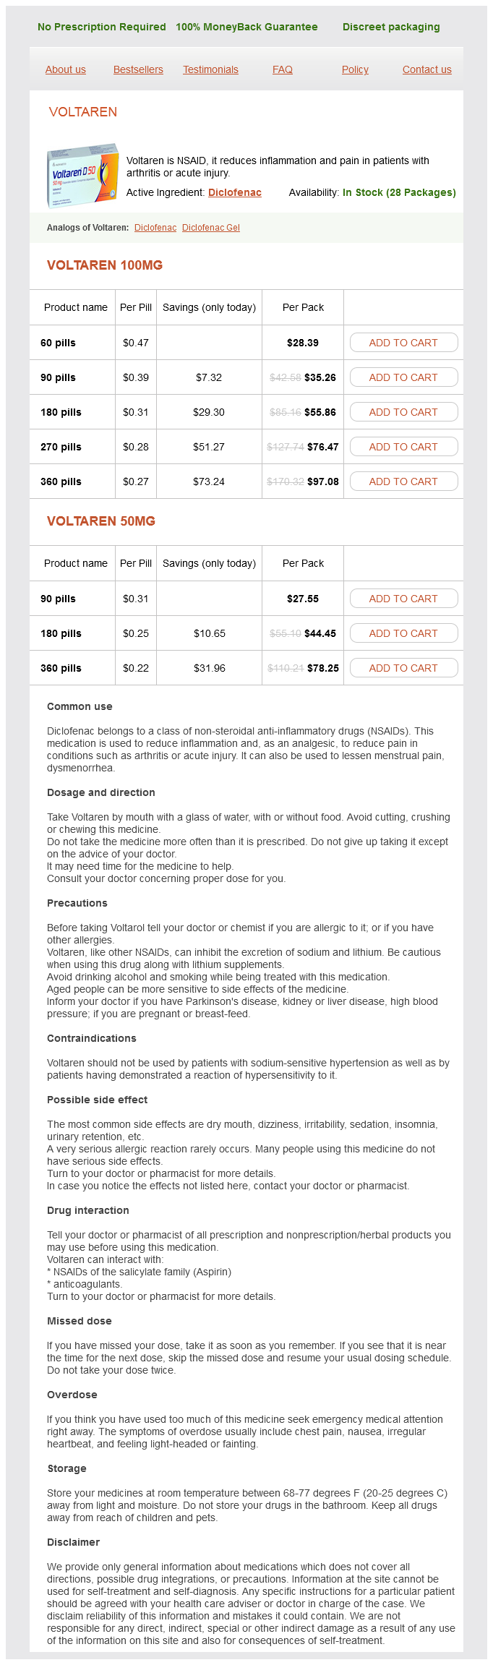Image resolution: width=493 pixels, height=1665 pixels.
Task: Add 360 pills of Voltaren 100mg to cart
Action: click(x=403, y=481)
